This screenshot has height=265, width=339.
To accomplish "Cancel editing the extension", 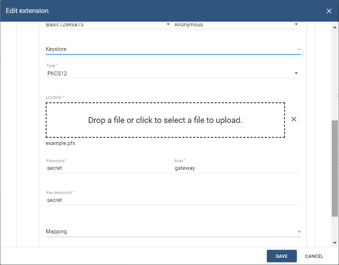I will 314,256.
